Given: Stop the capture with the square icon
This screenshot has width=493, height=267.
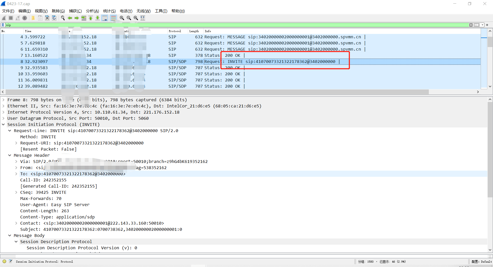Looking at the screenshot, I should pos(11,18).
